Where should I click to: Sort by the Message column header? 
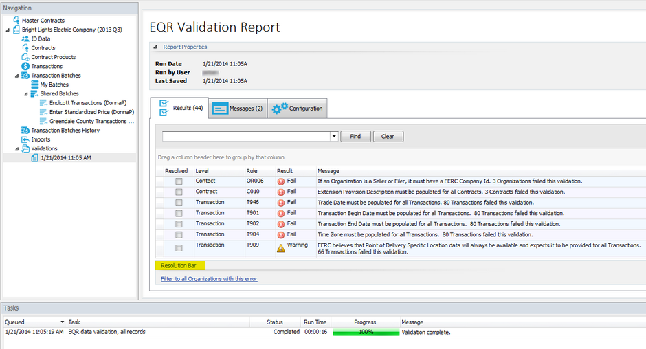[328, 171]
